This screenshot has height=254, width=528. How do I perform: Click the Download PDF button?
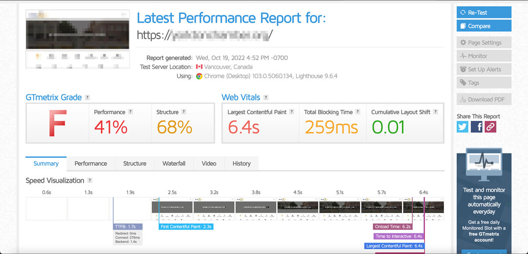pyautogui.click(x=484, y=99)
